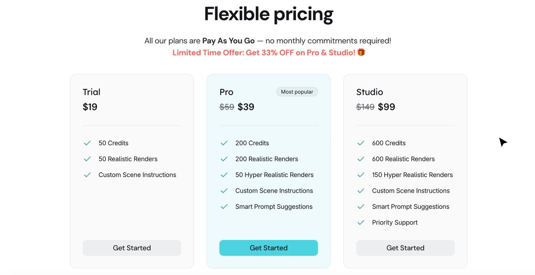Click checkmark beside 600 Credits
The width and height of the screenshot is (535, 275).
click(x=361, y=143)
